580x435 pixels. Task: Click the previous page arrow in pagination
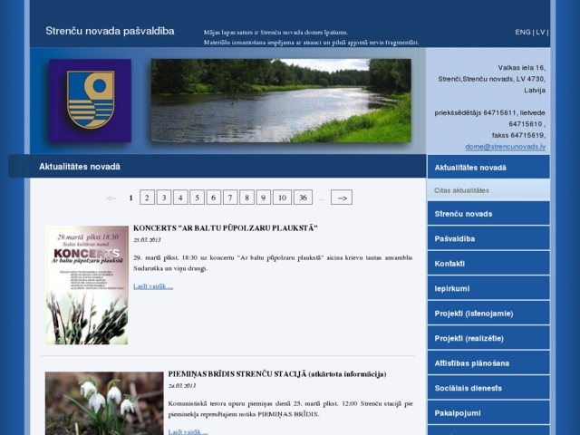pos(111,198)
